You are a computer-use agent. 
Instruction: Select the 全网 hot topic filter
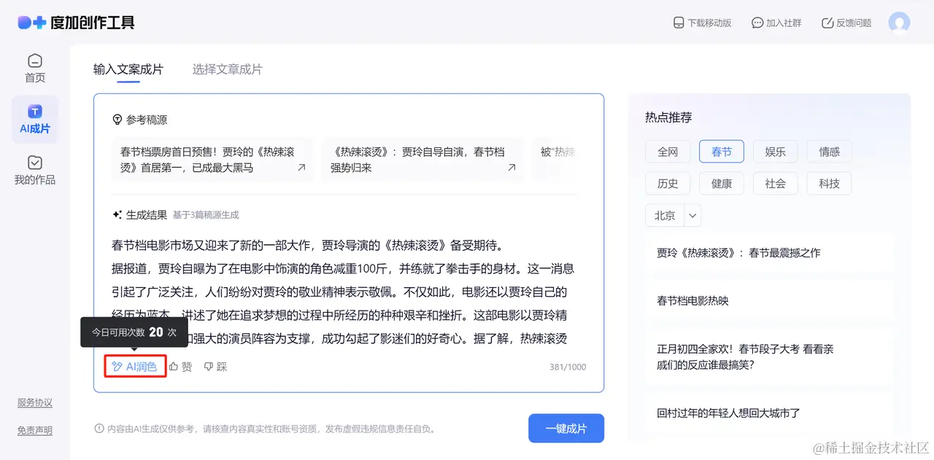tap(668, 152)
